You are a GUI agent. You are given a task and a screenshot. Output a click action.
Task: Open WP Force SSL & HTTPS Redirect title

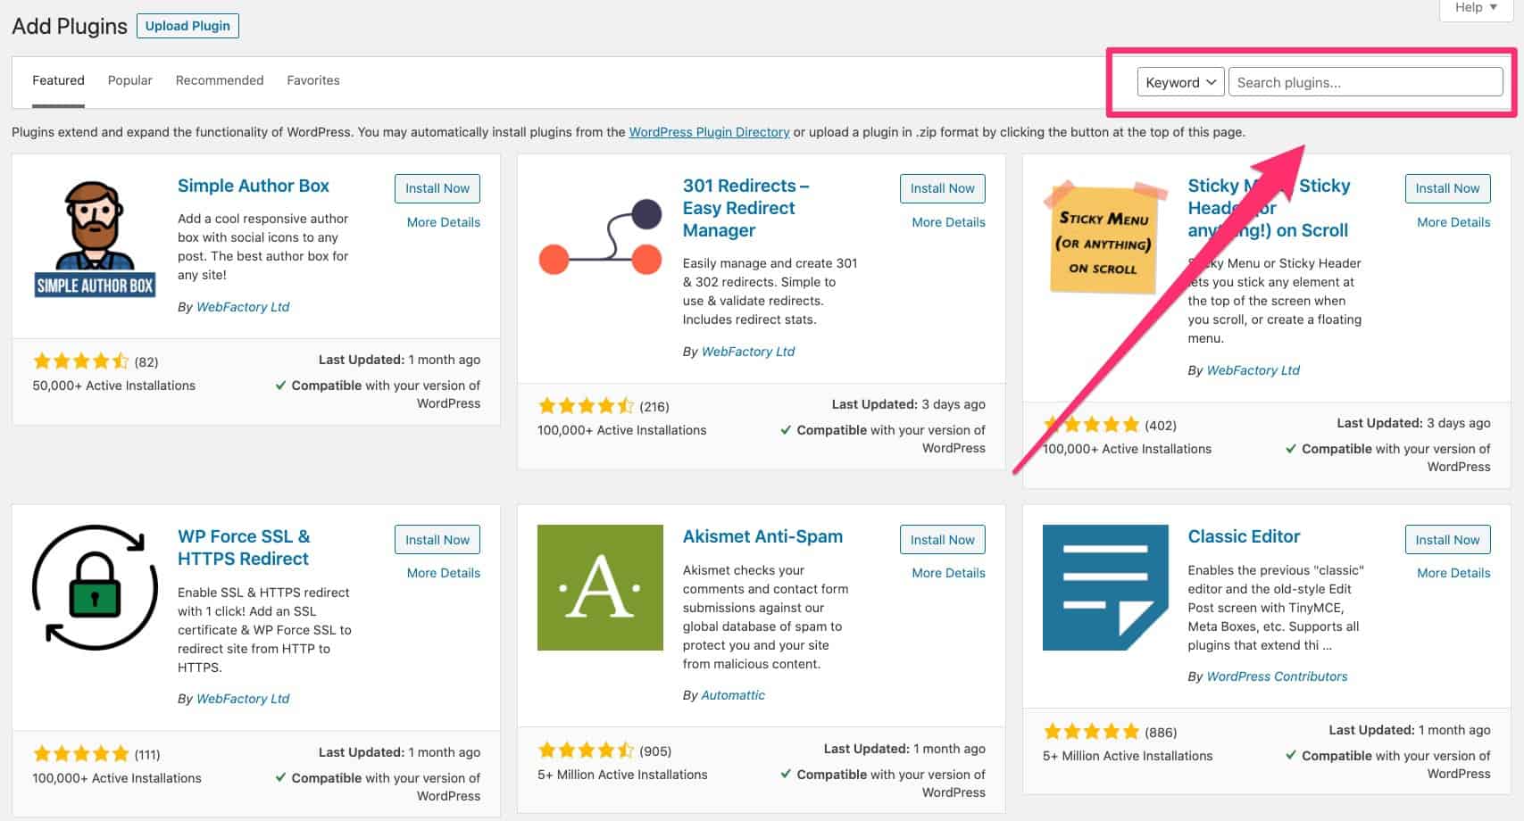click(x=244, y=548)
